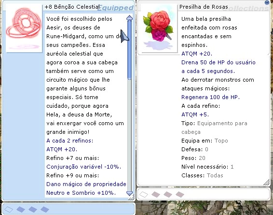Select the fourth blue card slot under Bênção Celestial
Screen dimensions: 273x215
45,209
